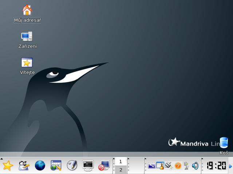Open the star main menu in panel
This screenshot has width=233, height=174.
8,165
